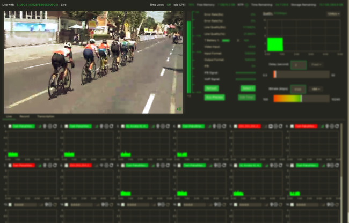This screenshot has width=349, height=223.
Task: Mute the video preview speaker icon
Action: [179, 109]
